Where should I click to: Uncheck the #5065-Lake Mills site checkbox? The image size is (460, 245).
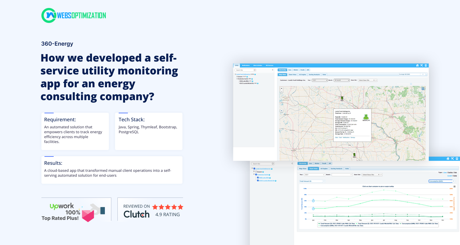258,178
